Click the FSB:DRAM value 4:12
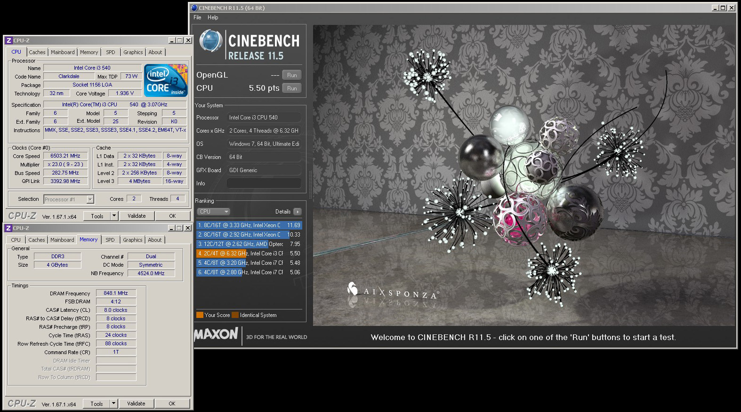Image resolution: width=741 pixels, height=412 pixels. click(x=116, y=302)
